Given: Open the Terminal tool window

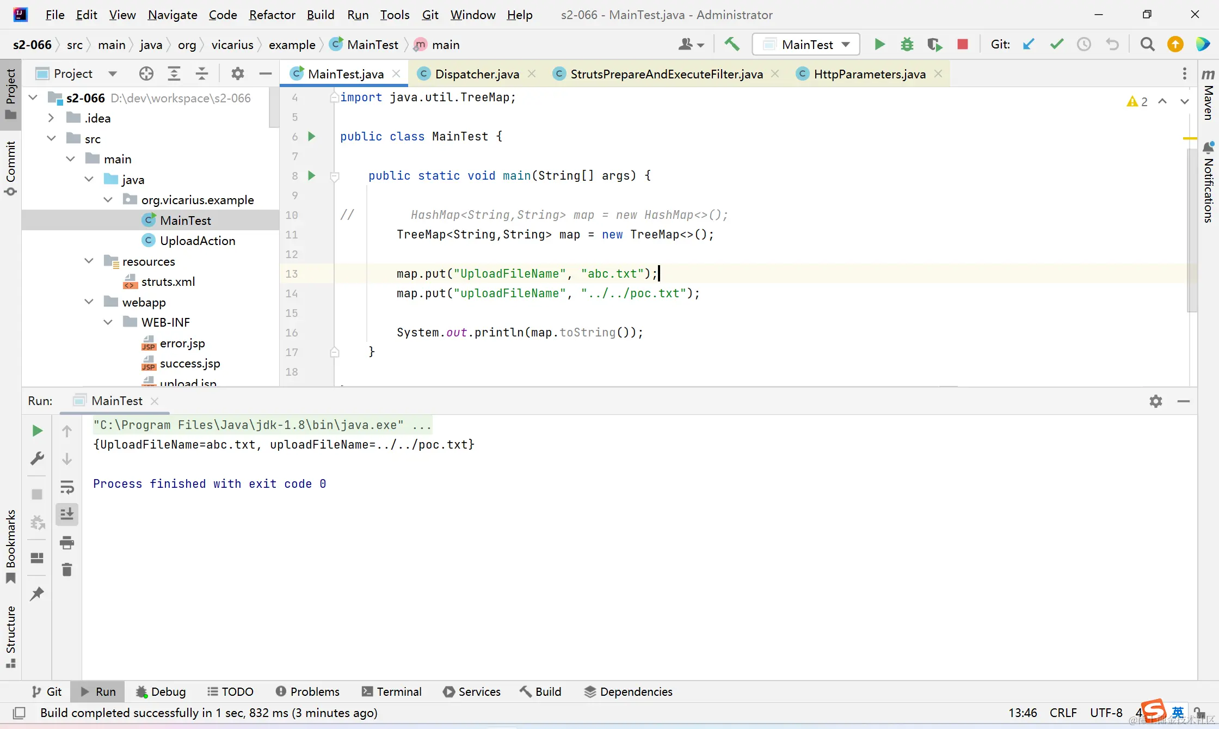Looking at the screenshot, I should (392, 691).
